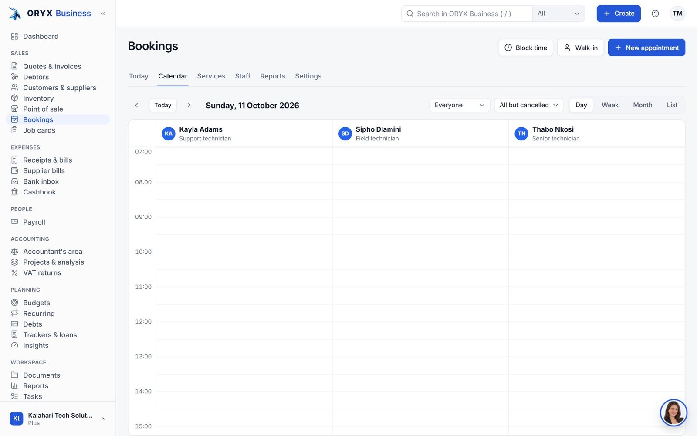Click the Sunday, 11 October 2026 heading

252,106
